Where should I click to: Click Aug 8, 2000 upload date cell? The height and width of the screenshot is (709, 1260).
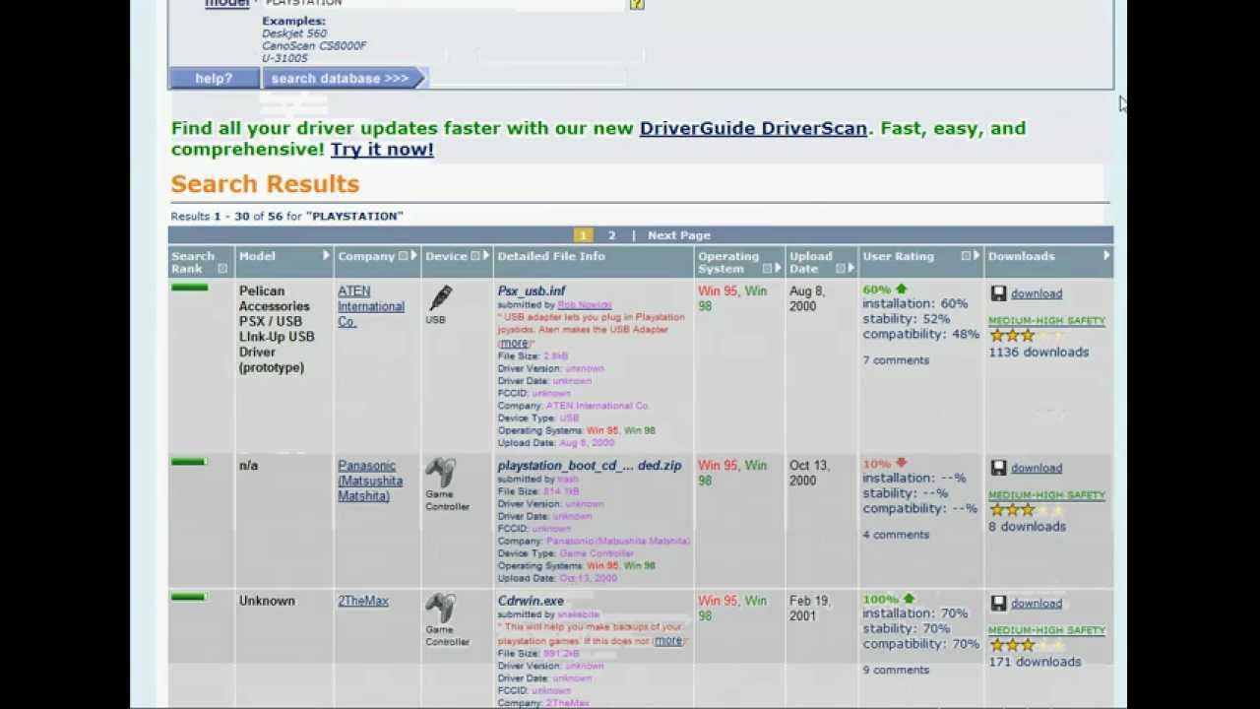(x=807, y=298)
